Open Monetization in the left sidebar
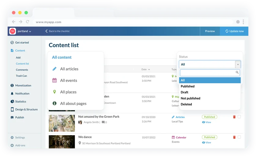Screen dimensions: 256x156 point(23,85)
